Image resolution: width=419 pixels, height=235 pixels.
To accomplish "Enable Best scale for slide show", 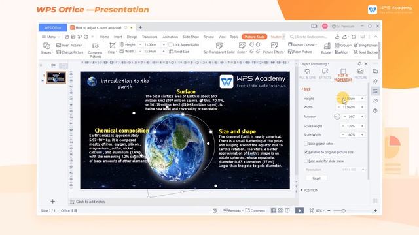I will pyautogui.click(x=306, y=161).
